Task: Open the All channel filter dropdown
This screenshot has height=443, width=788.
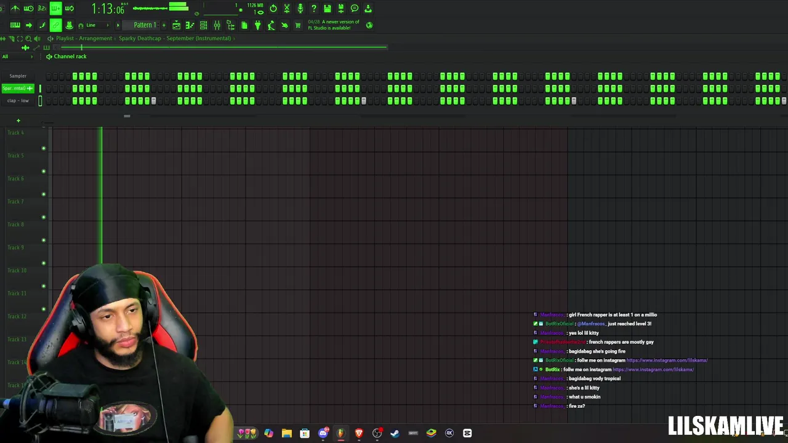Action: (17, 57)
